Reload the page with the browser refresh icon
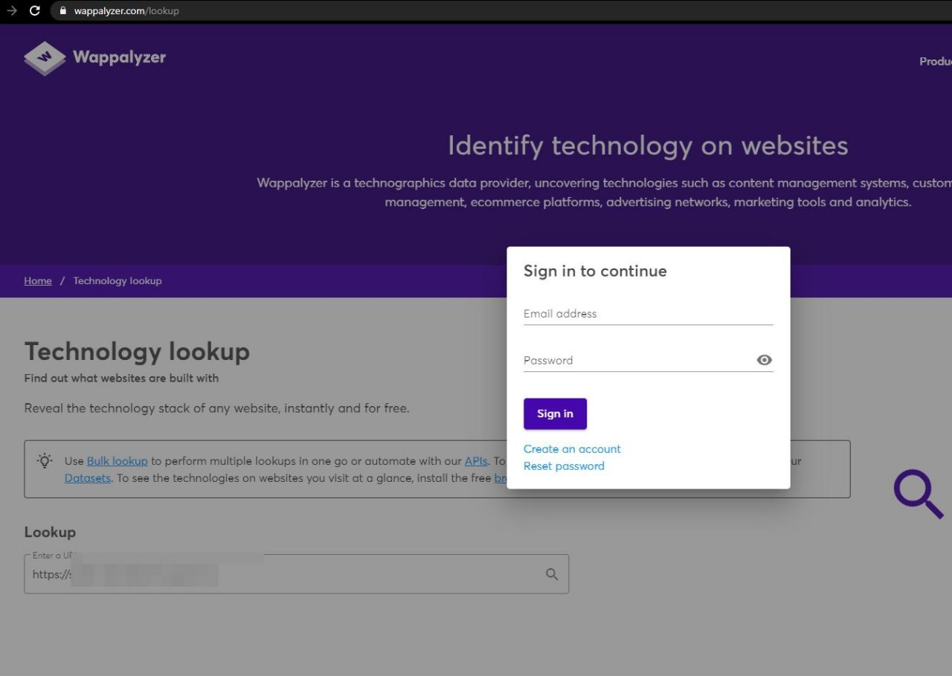 point(34,10)
